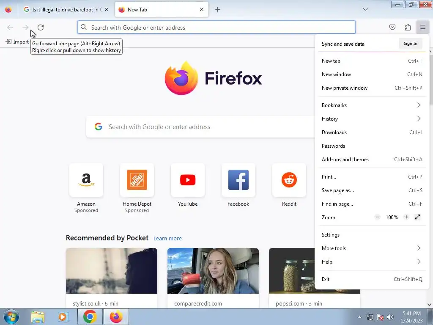
Task: Open the stylist.co.uk article thumbnail
Action: point(112,271)
